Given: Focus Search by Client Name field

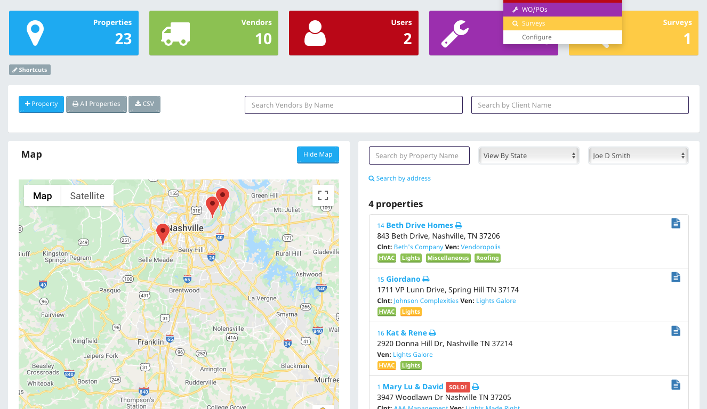Looking at the screenshot, I should tap(580, 105).
